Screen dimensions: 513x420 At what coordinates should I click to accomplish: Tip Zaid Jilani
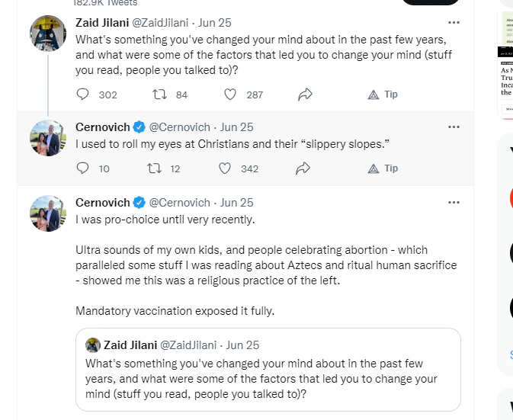click(x=383, y=95)
